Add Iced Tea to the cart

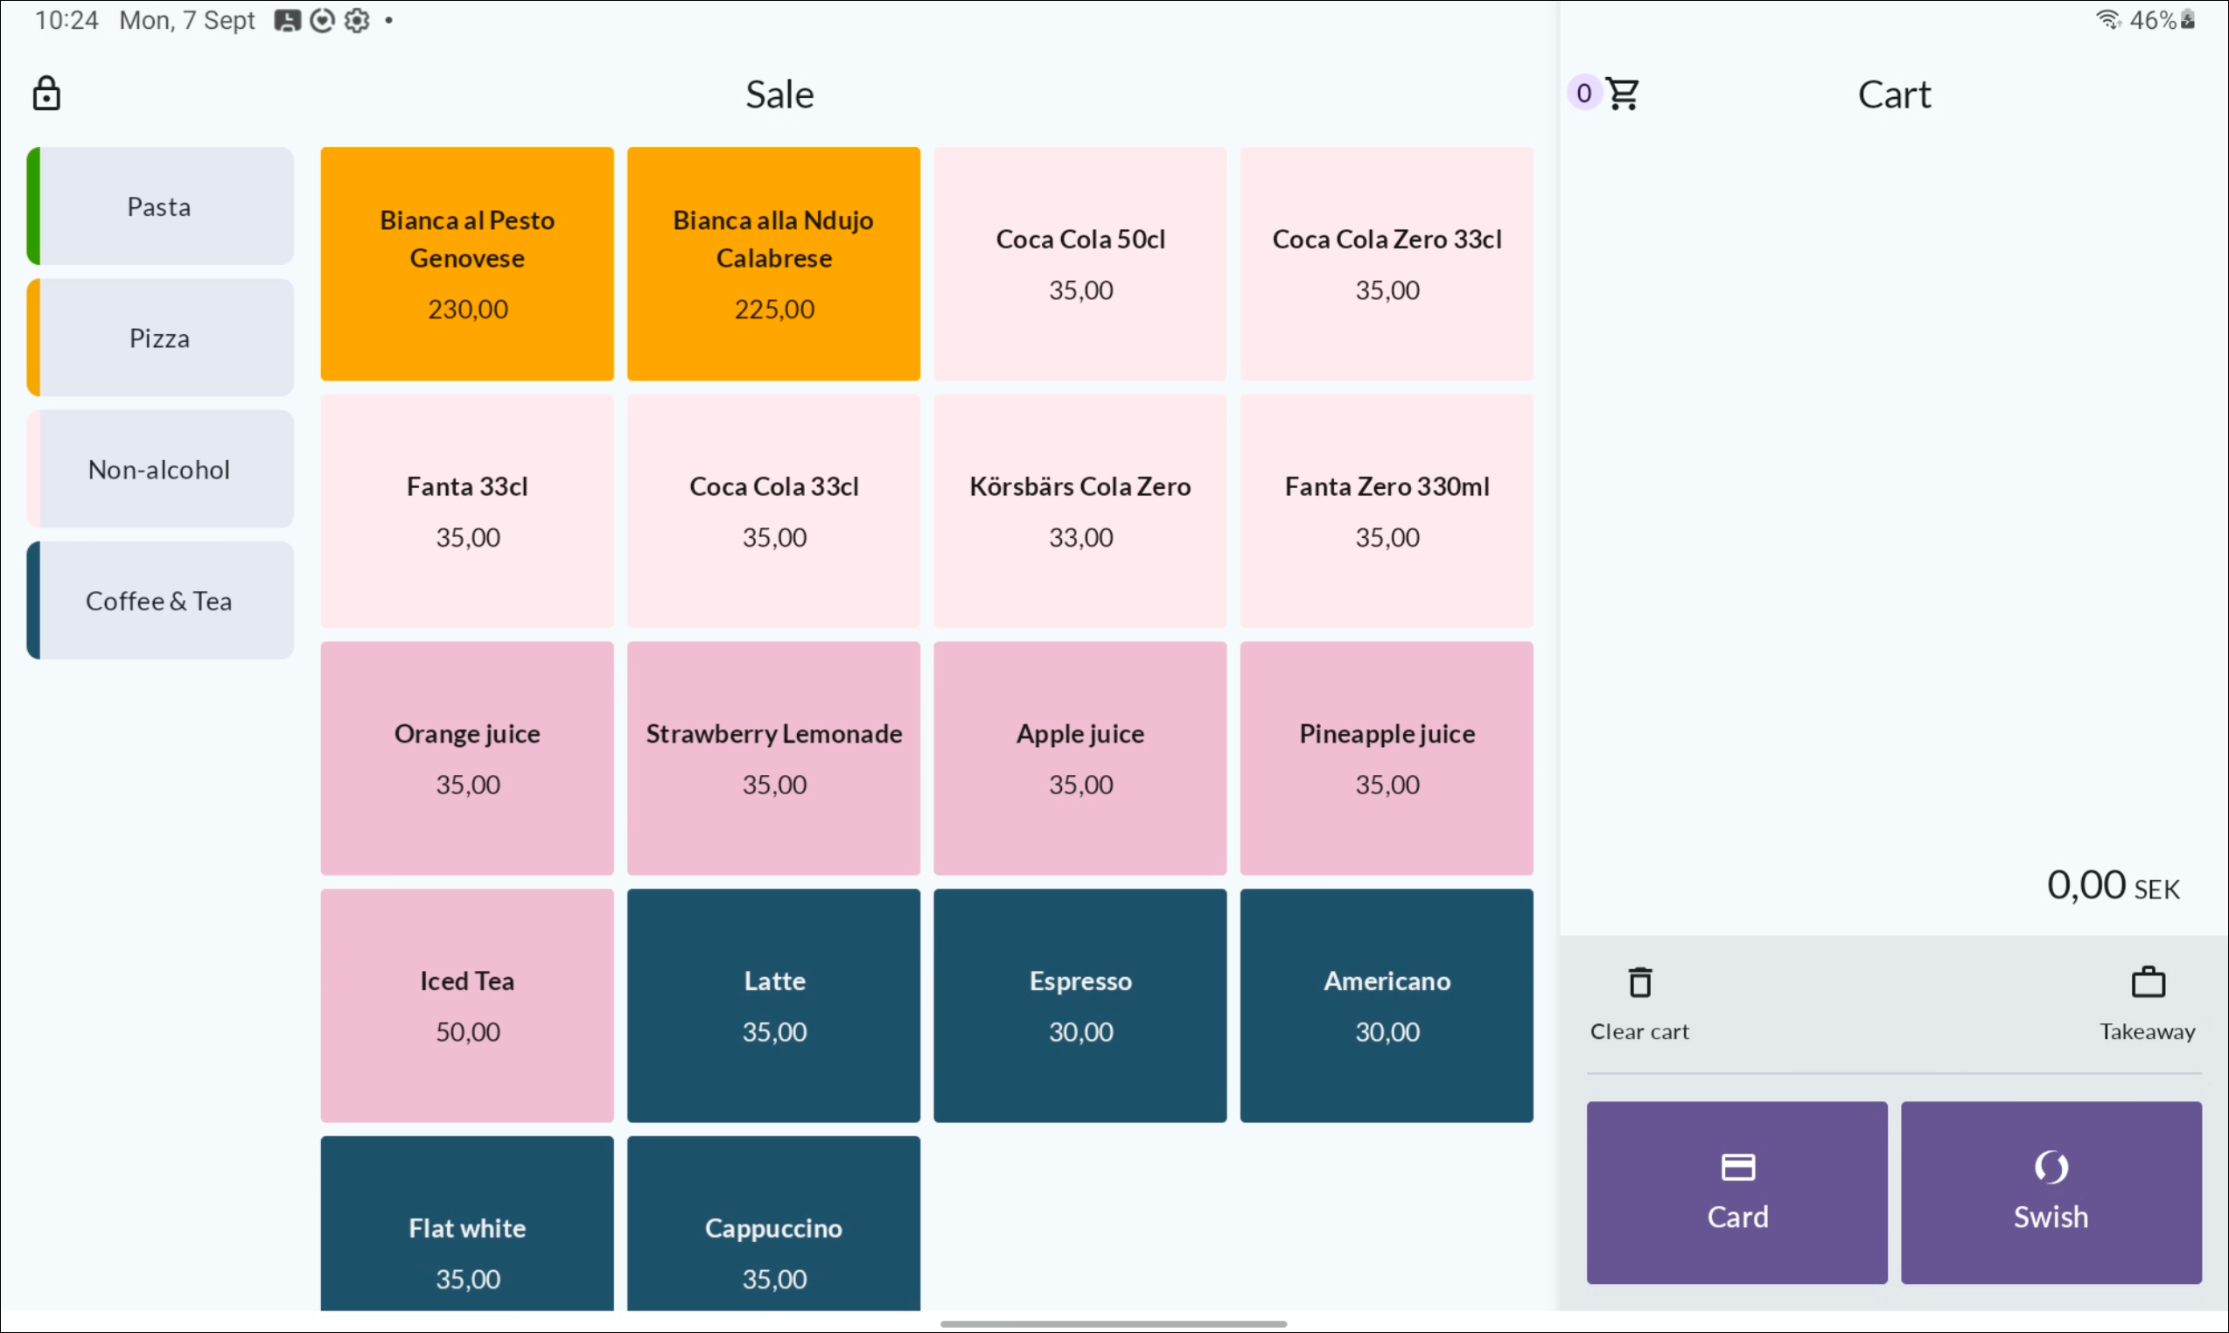tap(467, 1005)
